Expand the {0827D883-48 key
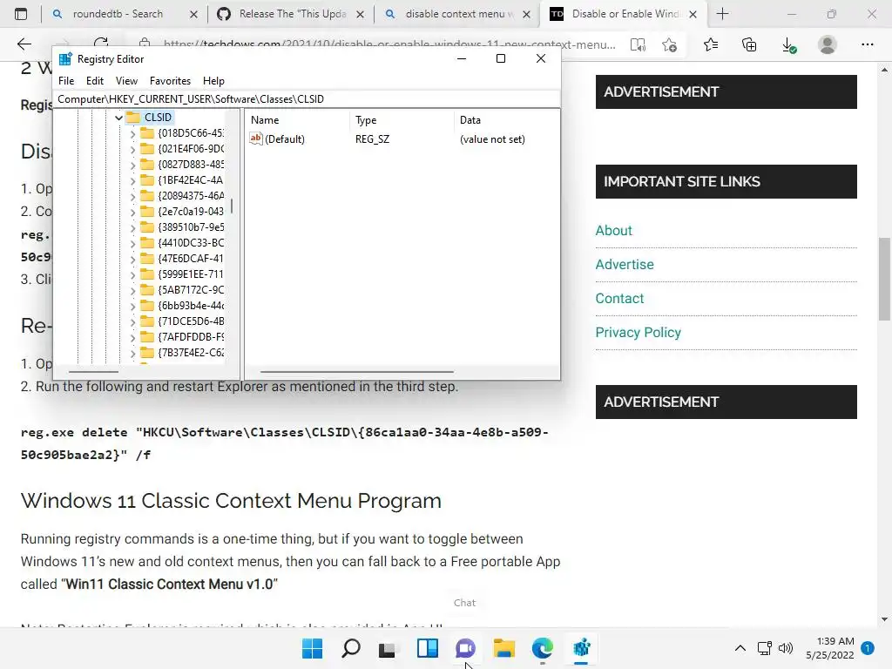This screenshot has height=669, width=892. point(132,165)
